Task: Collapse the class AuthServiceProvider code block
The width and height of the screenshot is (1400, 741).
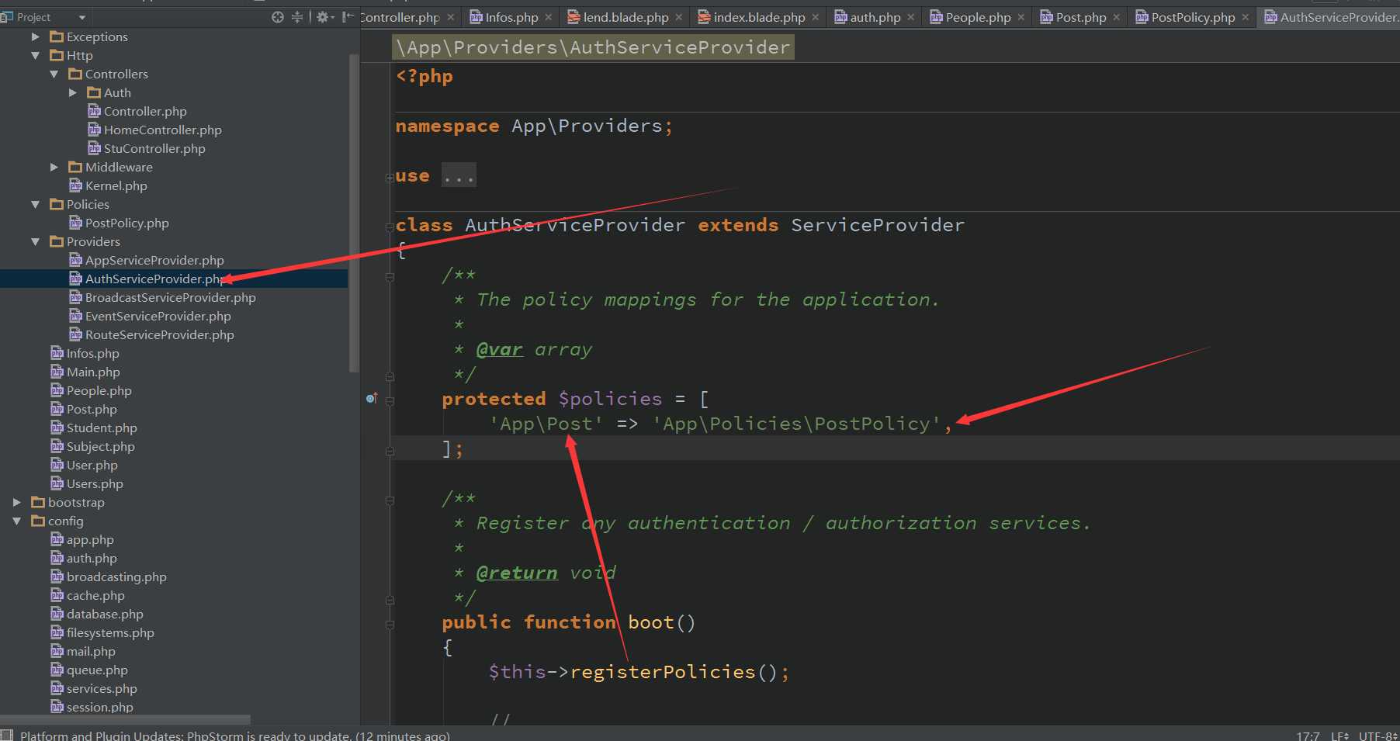Action: [x=390, y=227]
